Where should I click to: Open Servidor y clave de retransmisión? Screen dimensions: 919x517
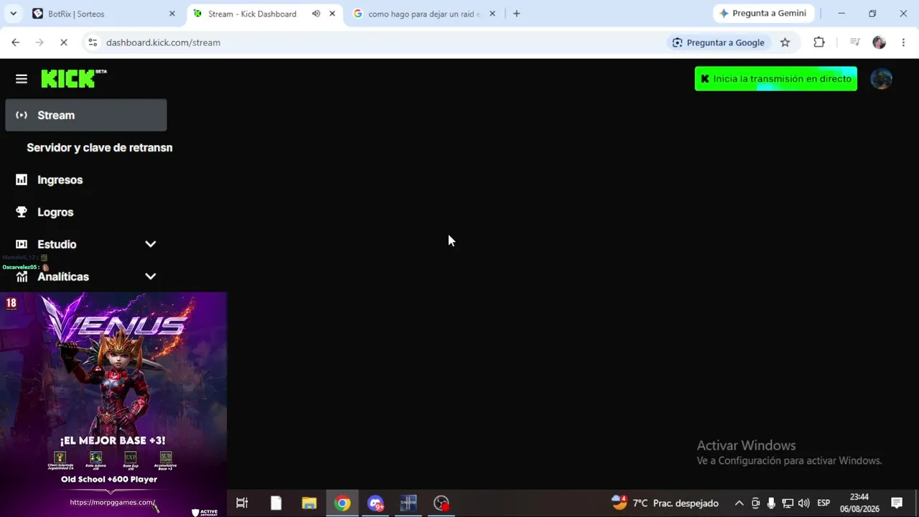(99, 147)
